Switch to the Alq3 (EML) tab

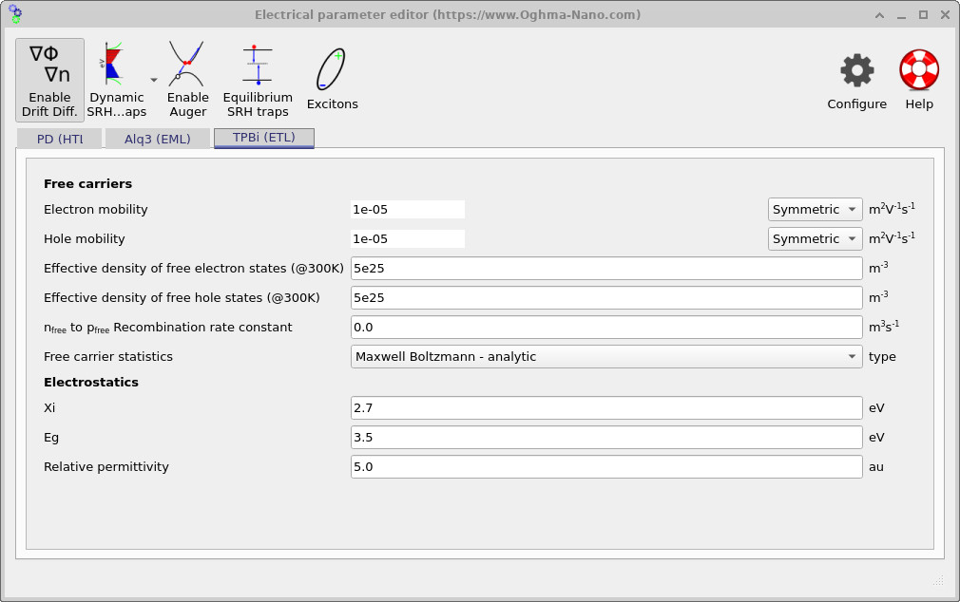158,137
